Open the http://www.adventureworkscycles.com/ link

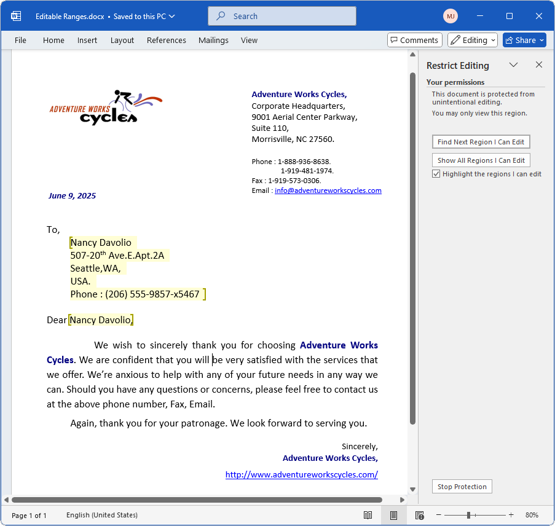(302, 474)
